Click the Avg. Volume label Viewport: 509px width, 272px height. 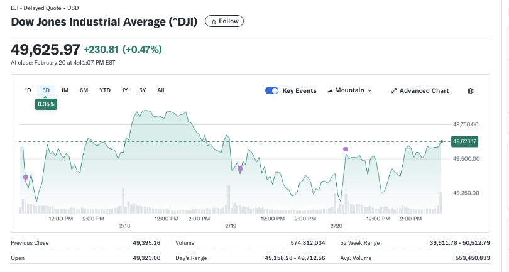pyautogui.click(x=356, y=258)
